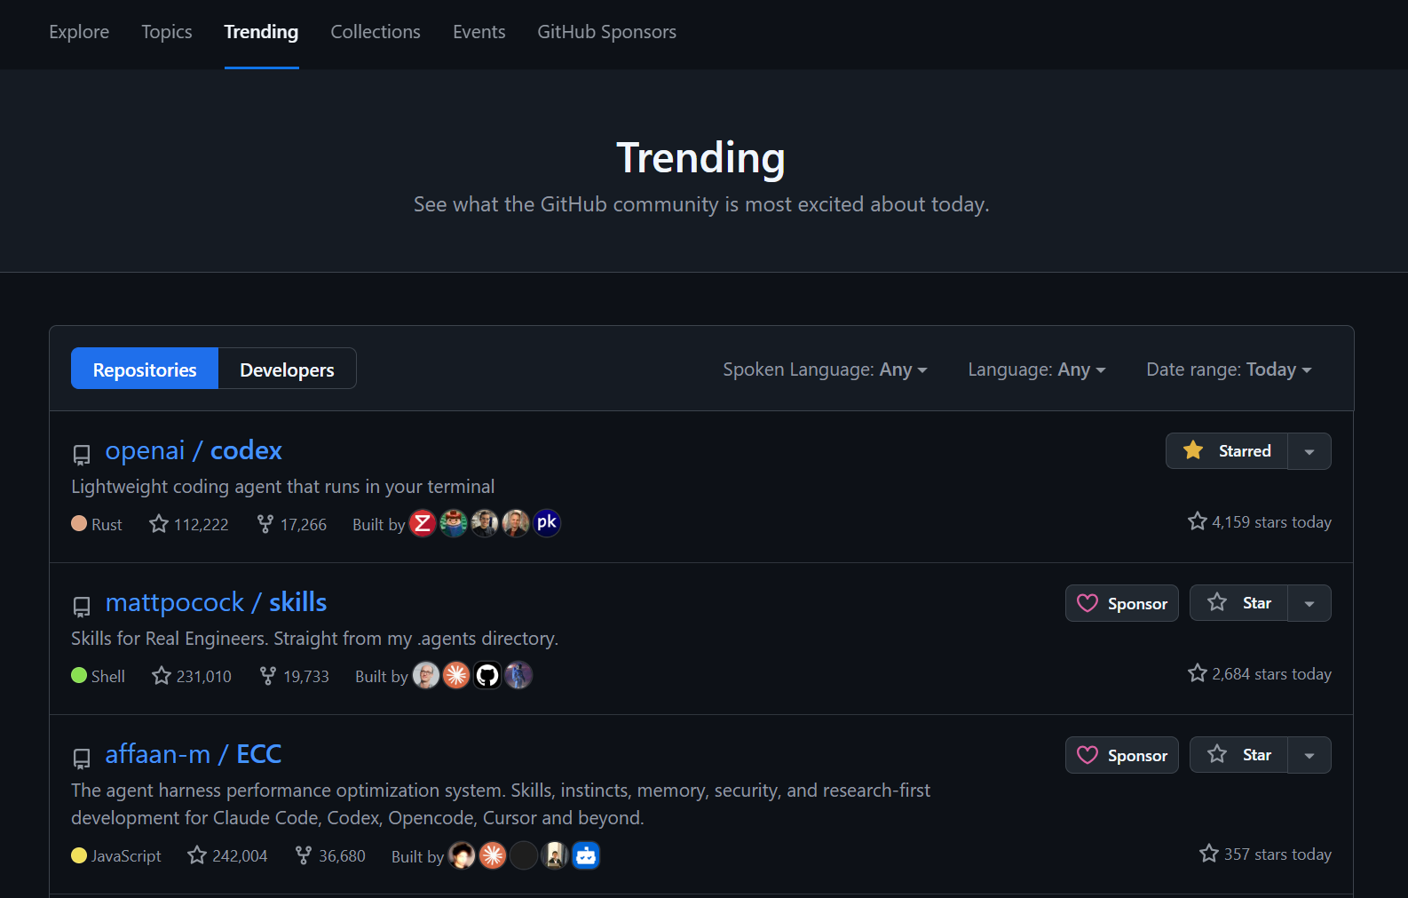
Task: Click the repo icon beside affaan-m / ECC
Action: (x=82, y=759)
